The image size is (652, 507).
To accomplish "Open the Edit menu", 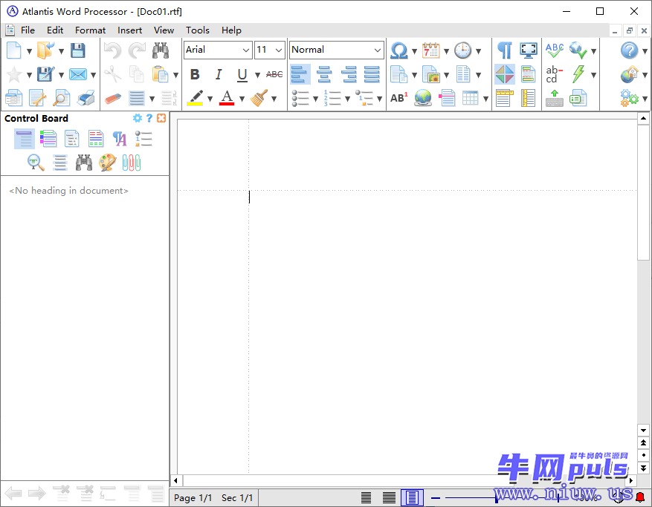I will [x=55, y=30].
